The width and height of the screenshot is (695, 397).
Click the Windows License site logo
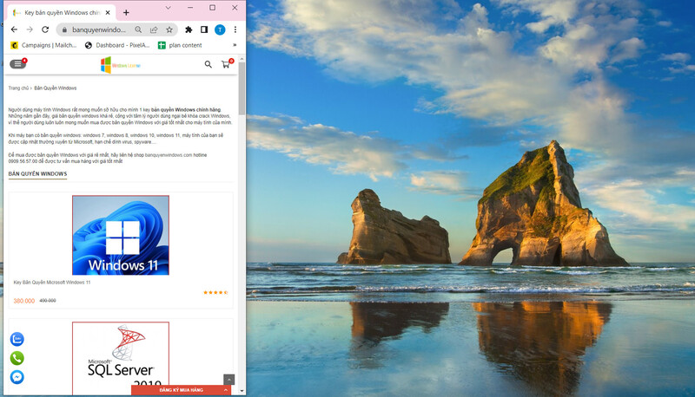pyautogui.click(x=121, y=65)
